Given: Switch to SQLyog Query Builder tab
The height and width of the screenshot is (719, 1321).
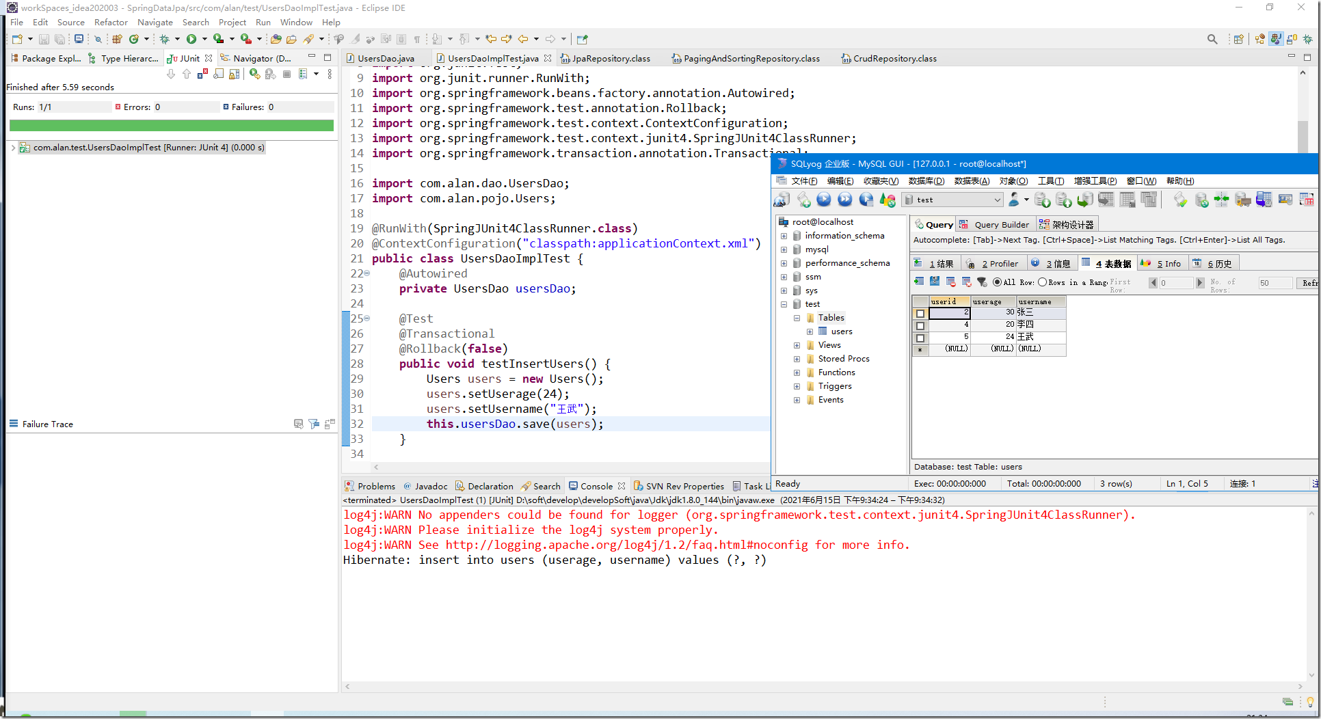Looking at the screenshot, I should point(996,225).
